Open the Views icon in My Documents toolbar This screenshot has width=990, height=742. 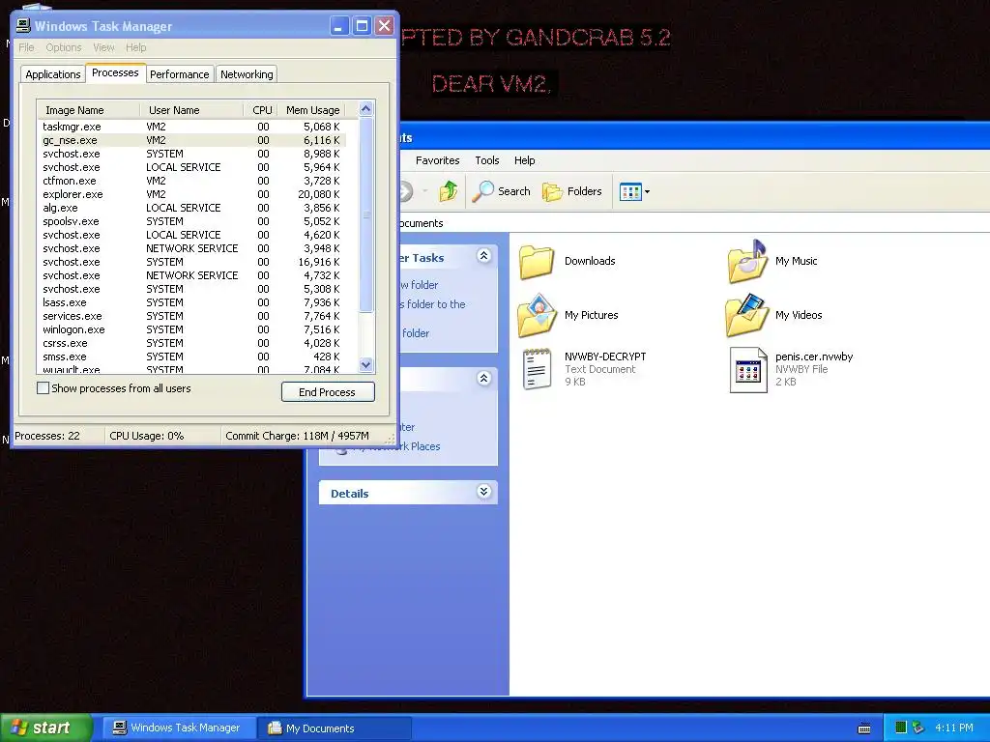[630, 192]
